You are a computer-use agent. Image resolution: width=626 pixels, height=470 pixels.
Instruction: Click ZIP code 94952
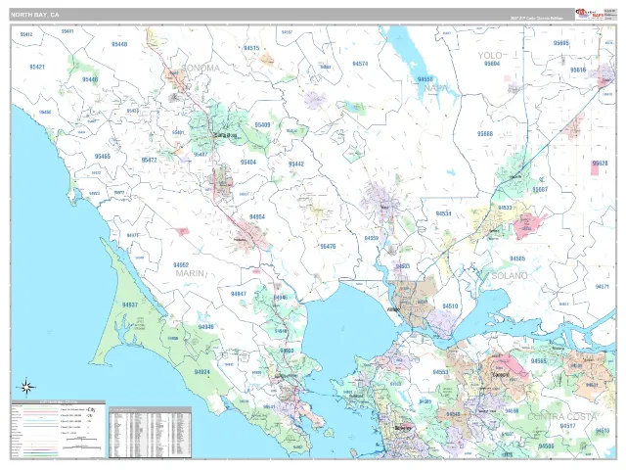click(181, 265)
